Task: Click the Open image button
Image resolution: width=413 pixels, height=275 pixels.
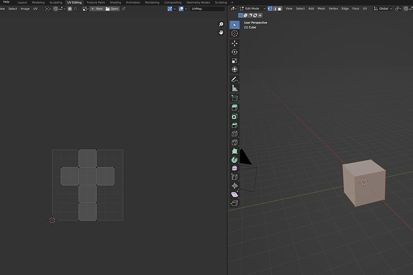Action: pyautogui.click(x=112, y=9)
